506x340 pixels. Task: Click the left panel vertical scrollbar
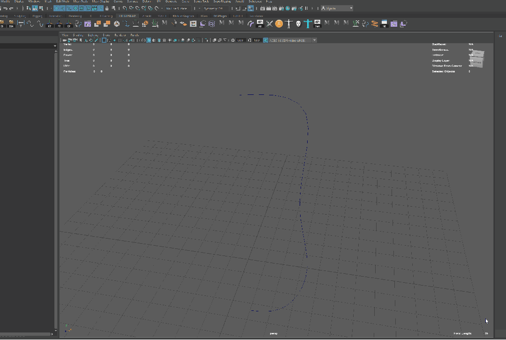coord(56,190)
